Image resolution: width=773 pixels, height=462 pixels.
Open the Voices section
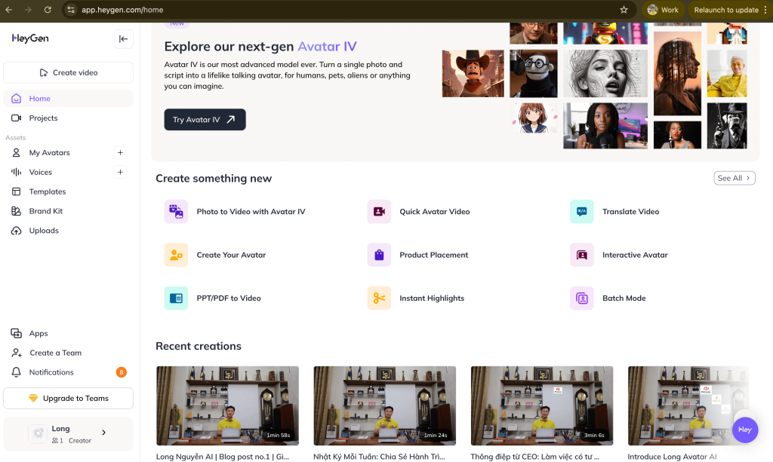click(x=41, y=172)
